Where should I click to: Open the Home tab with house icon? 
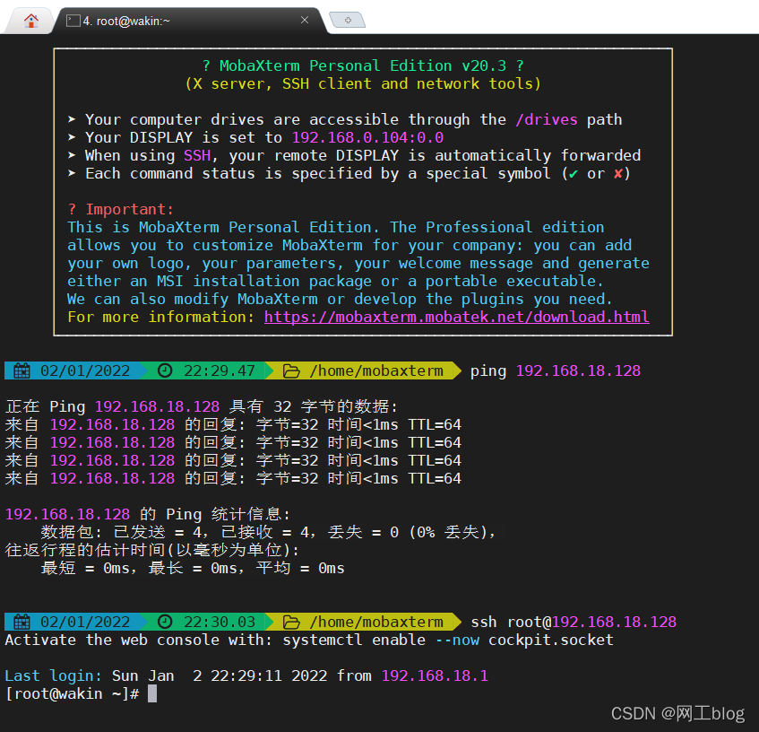(x=31, y=21)
